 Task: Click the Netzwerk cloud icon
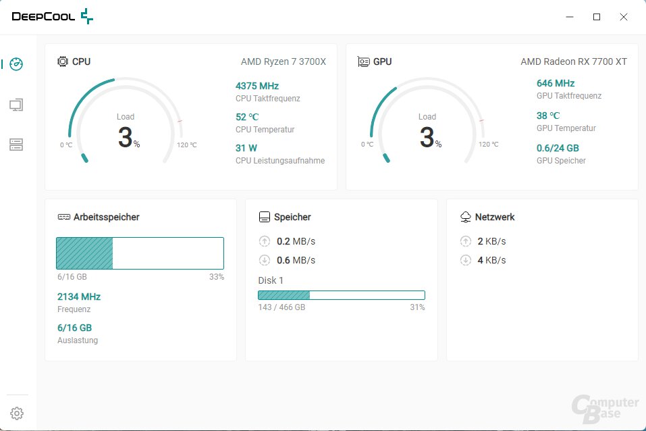466,218
